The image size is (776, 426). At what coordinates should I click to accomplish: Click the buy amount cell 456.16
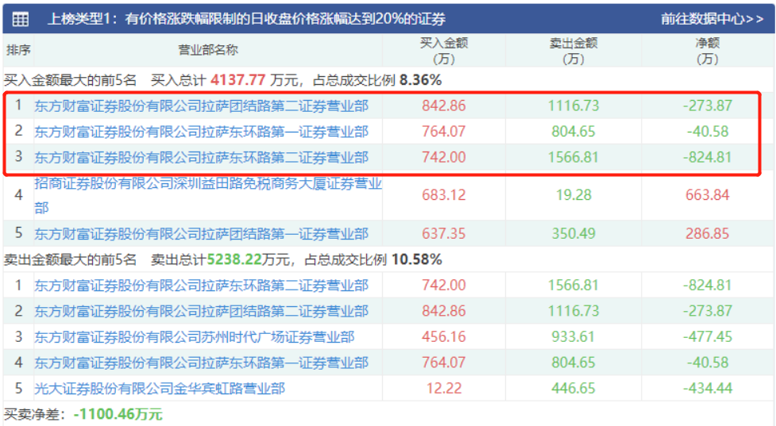click(x=444, y=337)
